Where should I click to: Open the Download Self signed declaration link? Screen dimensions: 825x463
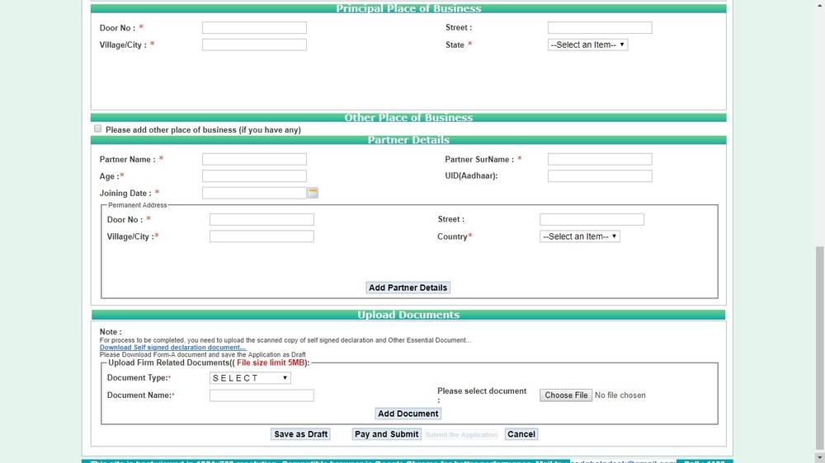(x=172, y=348)
